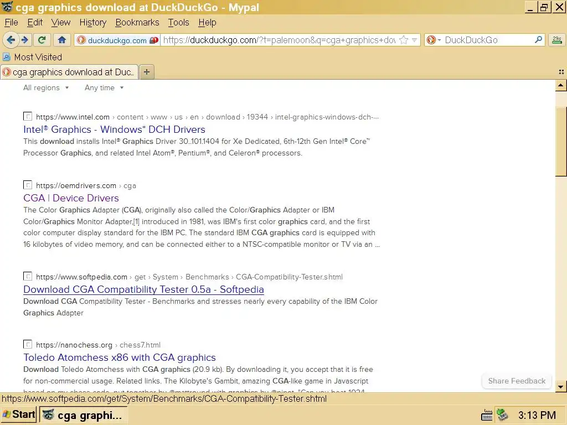Open the View menu
The image size is (567, 425).
tap(61, 22)
